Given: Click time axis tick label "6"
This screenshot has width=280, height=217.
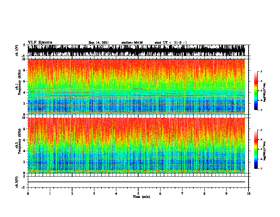Looking at the screenshot, I should 160,194.
